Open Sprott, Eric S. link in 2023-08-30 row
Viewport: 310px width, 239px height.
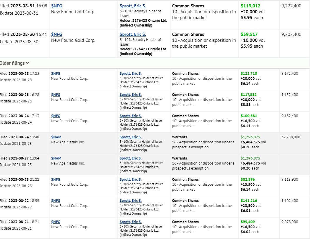click(x=133, y=34)
